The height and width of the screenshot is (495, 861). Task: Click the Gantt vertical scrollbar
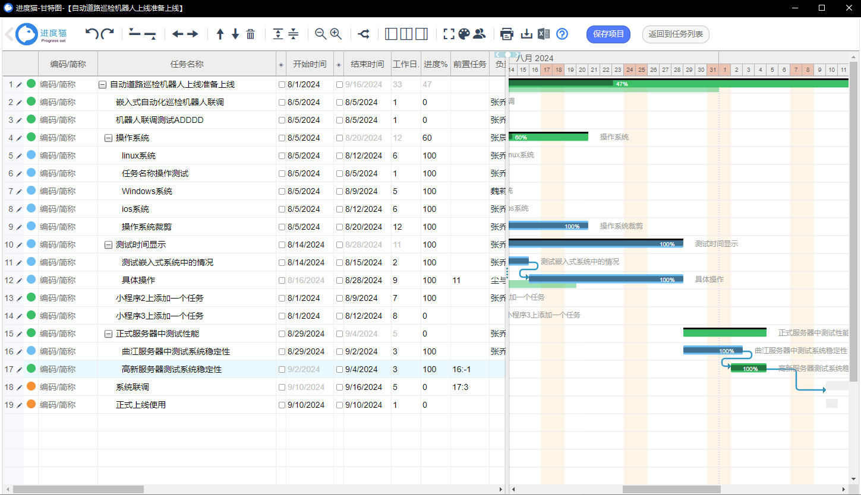click(x=853, y=221)
